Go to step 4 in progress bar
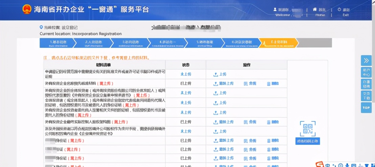Screen dimensions: 375x167 coord(167,43)
